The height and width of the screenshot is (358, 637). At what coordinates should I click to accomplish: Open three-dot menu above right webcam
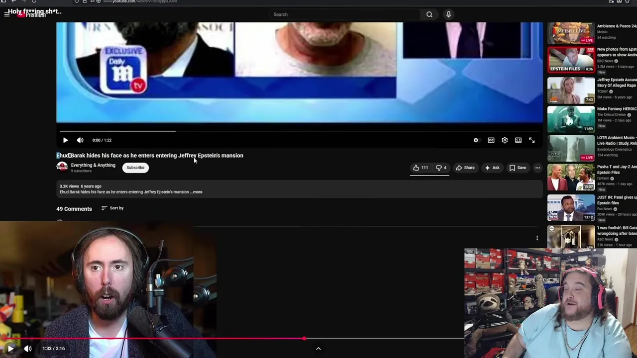pos(537,239)
